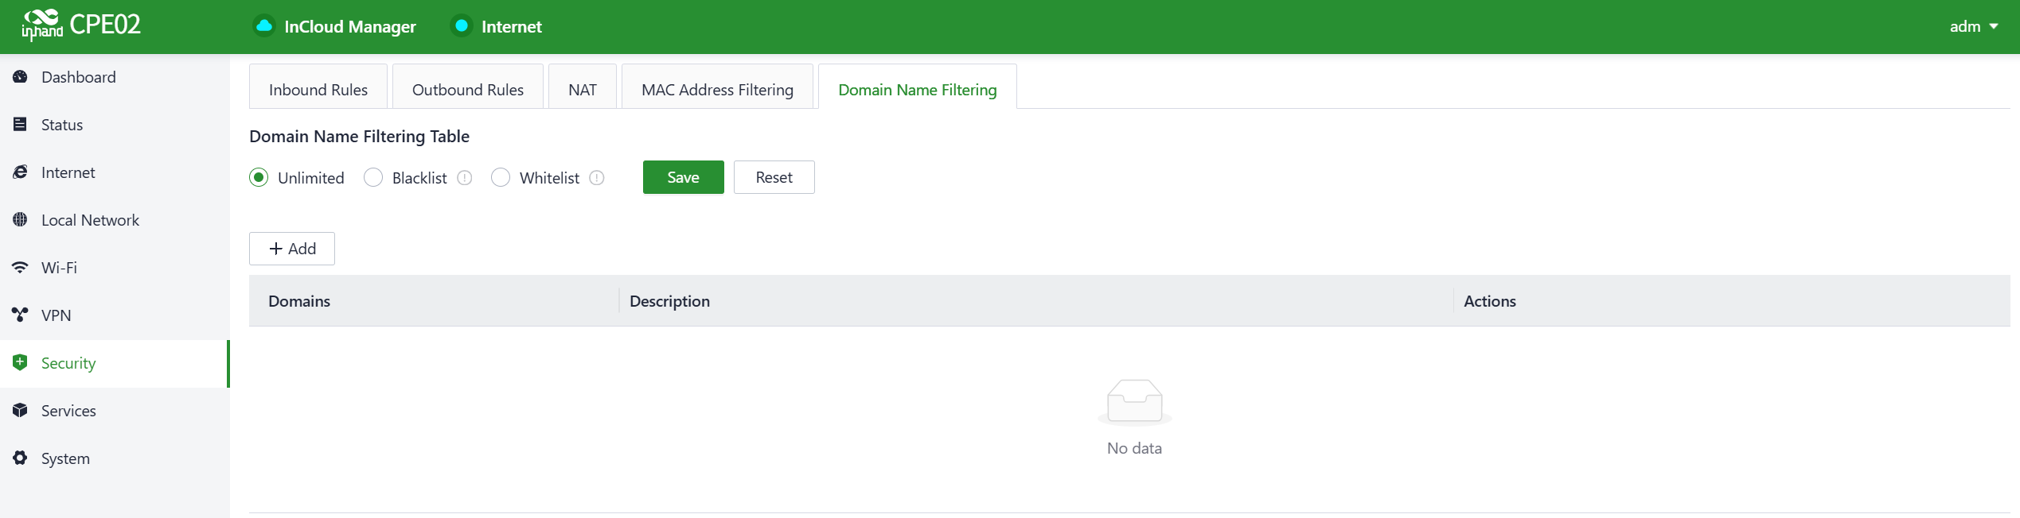Click the Wi-Fi signal icon in sidebar

[x=21, y=268]
